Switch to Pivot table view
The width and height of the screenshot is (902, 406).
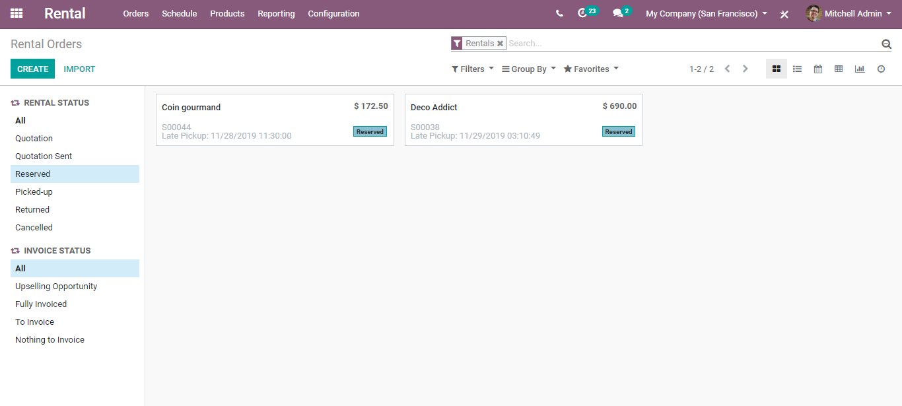(x=839, y=69)
